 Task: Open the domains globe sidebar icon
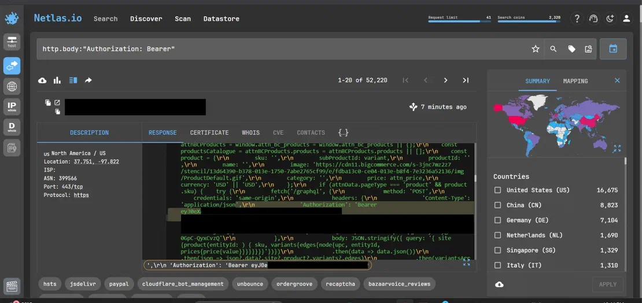[12, 86]
